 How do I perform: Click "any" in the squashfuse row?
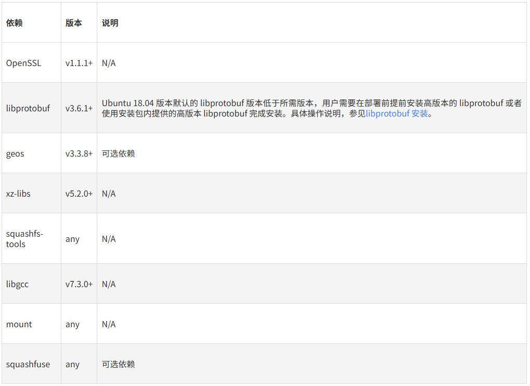pos(73,364)
